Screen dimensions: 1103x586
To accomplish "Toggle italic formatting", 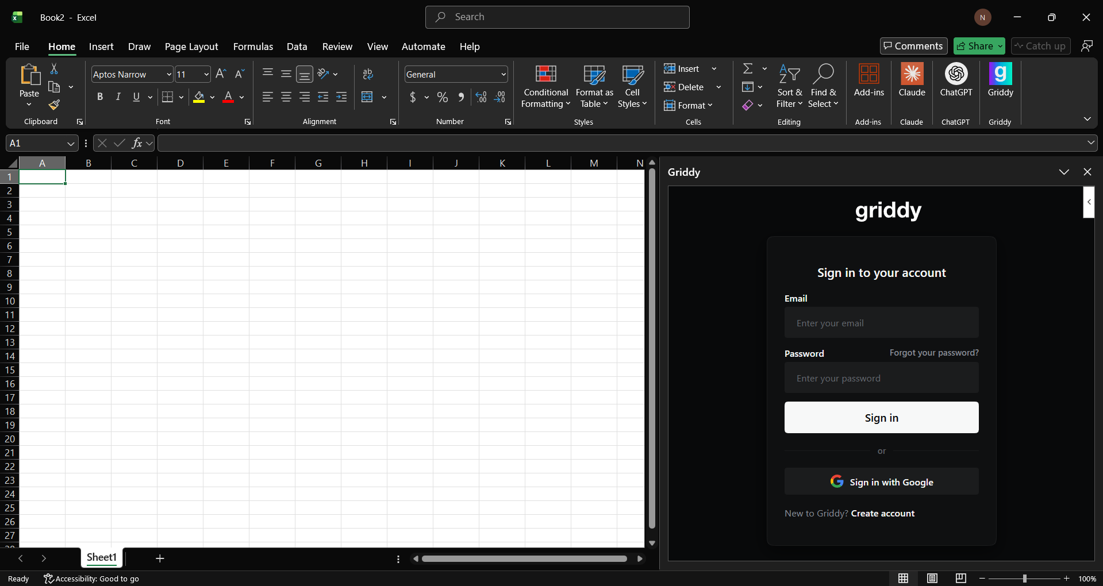I will point(118,97).
